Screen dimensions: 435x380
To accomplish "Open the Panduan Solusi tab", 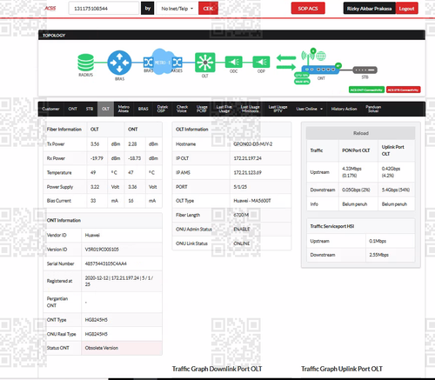I will (x=373, y=109).
